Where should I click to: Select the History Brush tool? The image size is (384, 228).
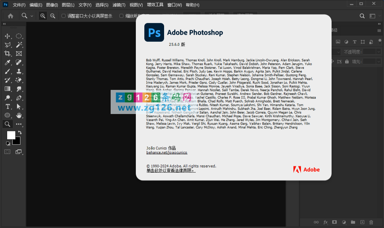click(x=7, y=80)
